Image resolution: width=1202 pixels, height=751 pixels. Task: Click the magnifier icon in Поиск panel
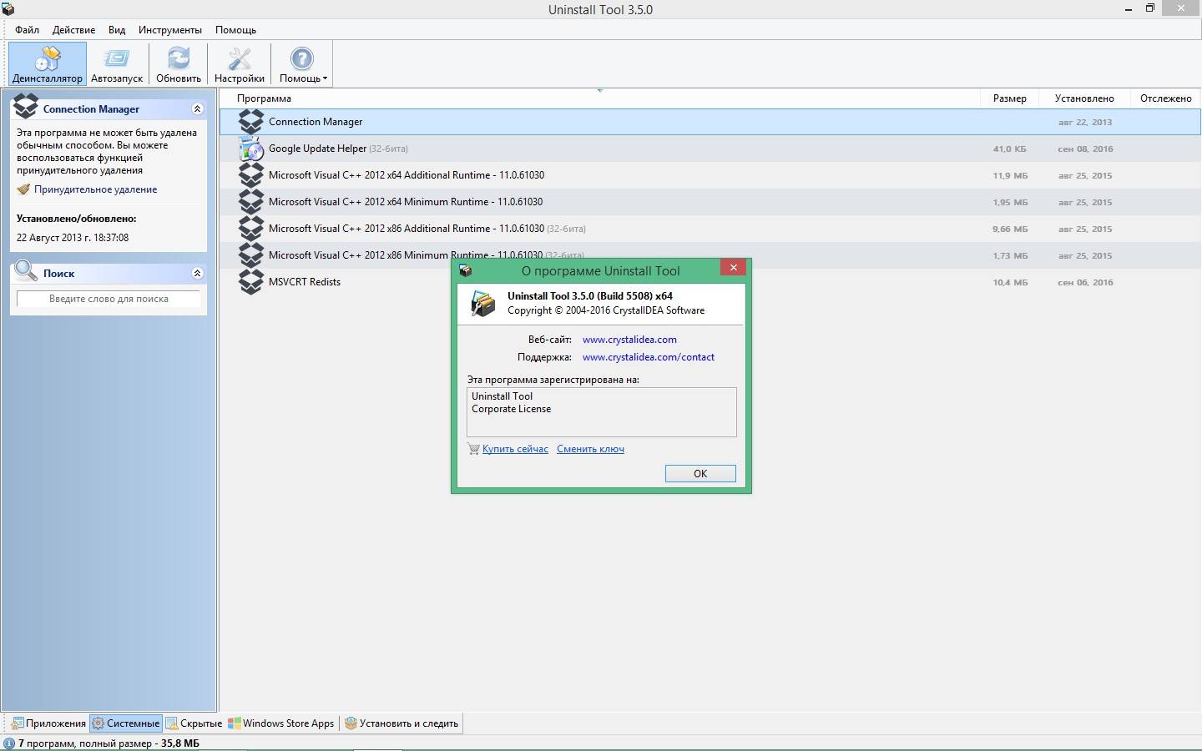coord(26,270)
